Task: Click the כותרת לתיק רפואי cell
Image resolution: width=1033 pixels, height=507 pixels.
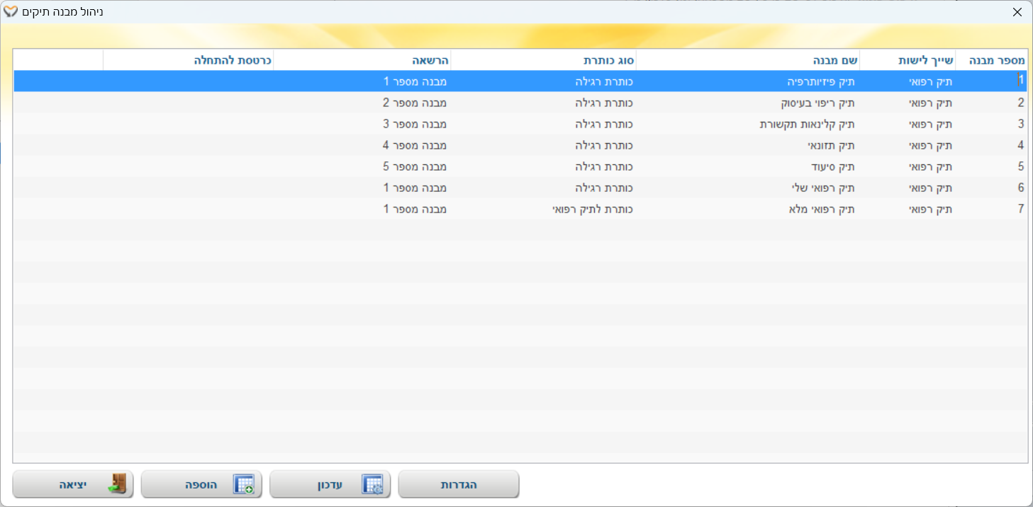Action: (x=593, y=209)
